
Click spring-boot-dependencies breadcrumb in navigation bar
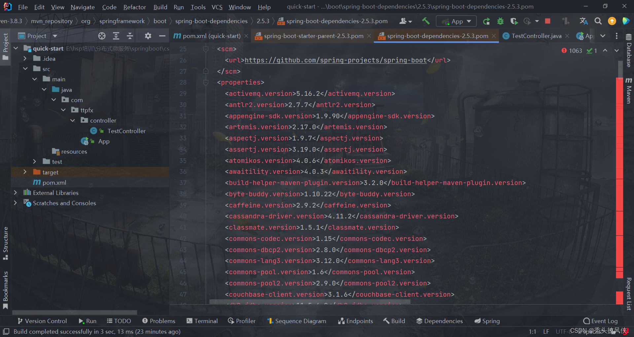211,21
